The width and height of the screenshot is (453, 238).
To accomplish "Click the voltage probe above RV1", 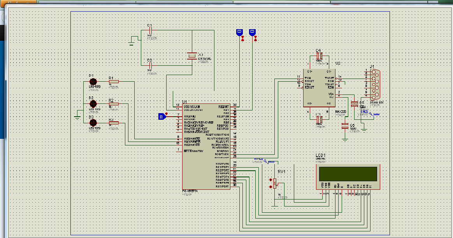I will tap(265, 160).
